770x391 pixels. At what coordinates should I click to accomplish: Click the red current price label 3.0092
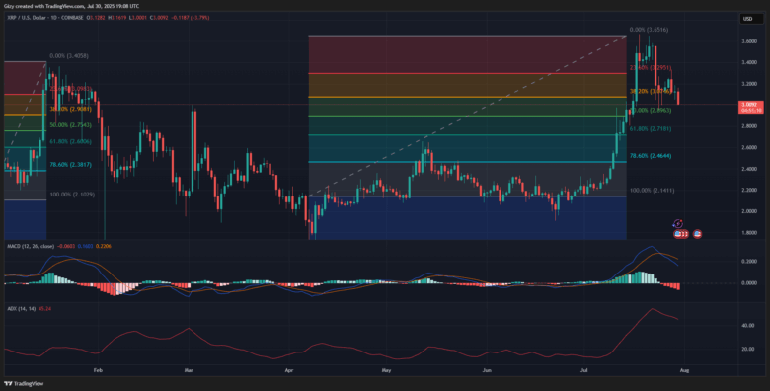[751, 107]
